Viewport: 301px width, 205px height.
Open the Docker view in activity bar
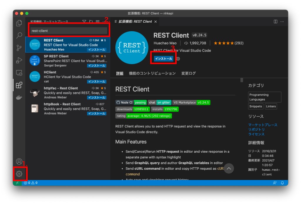coord(19,98)
